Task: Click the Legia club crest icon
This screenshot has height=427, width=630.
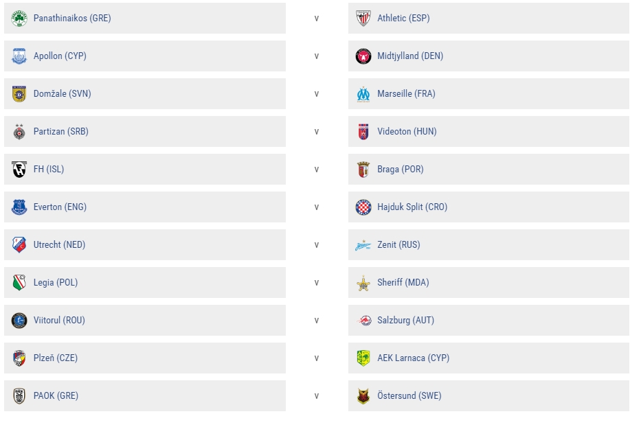Action: [x=19, y=283]
